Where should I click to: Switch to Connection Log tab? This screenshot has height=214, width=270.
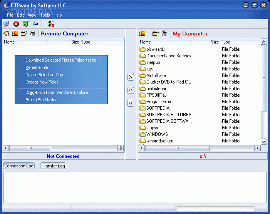click(x=19, y=166)
